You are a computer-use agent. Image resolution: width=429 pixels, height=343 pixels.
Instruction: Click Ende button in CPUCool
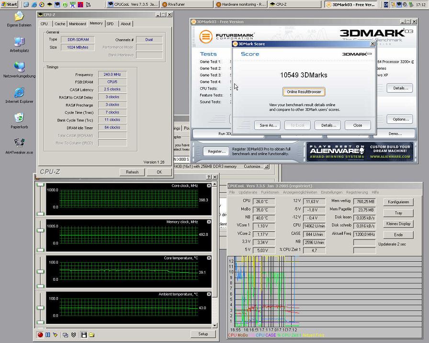[x=398, y=235]
